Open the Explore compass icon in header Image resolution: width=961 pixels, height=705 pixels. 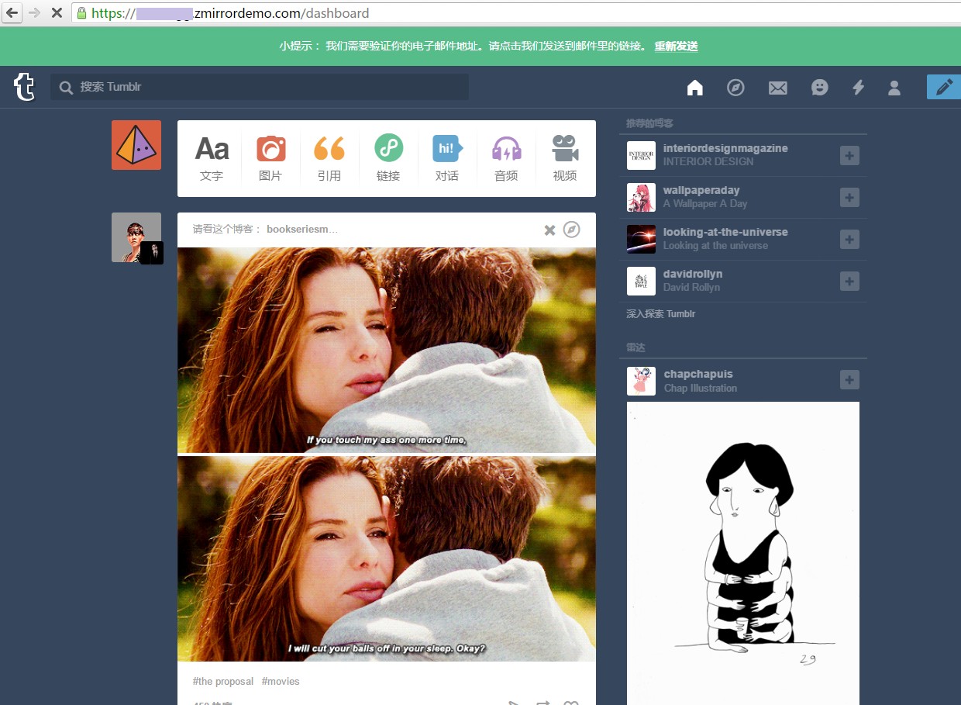(x=735, y=88)
